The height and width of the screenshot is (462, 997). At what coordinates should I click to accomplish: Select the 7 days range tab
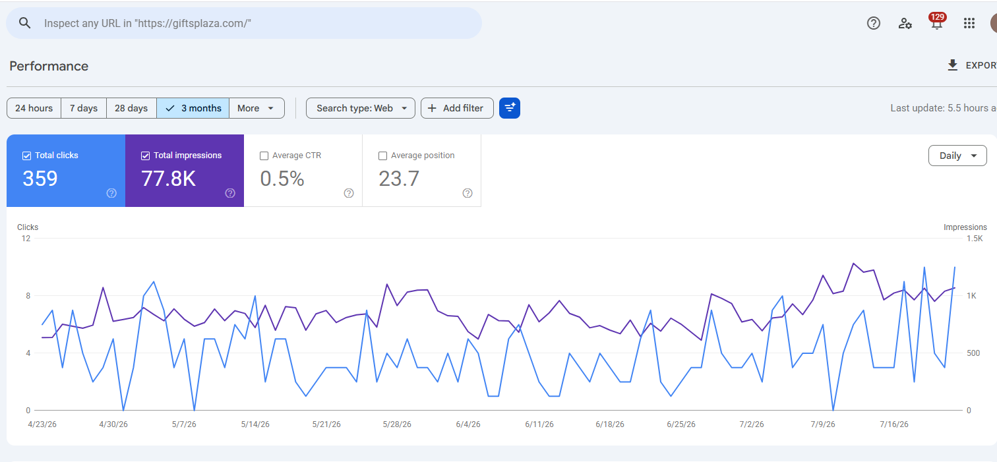tap(84, 108)
